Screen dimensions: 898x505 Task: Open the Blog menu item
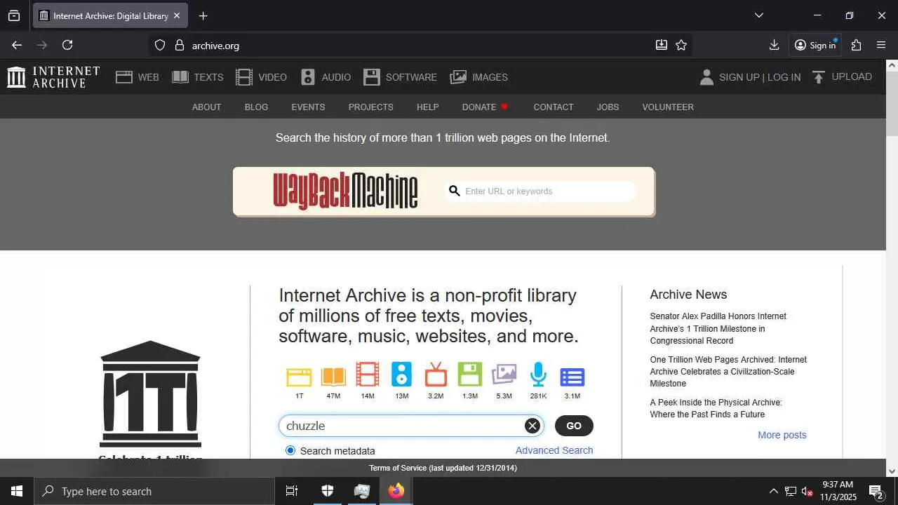(x=256, y=107)
